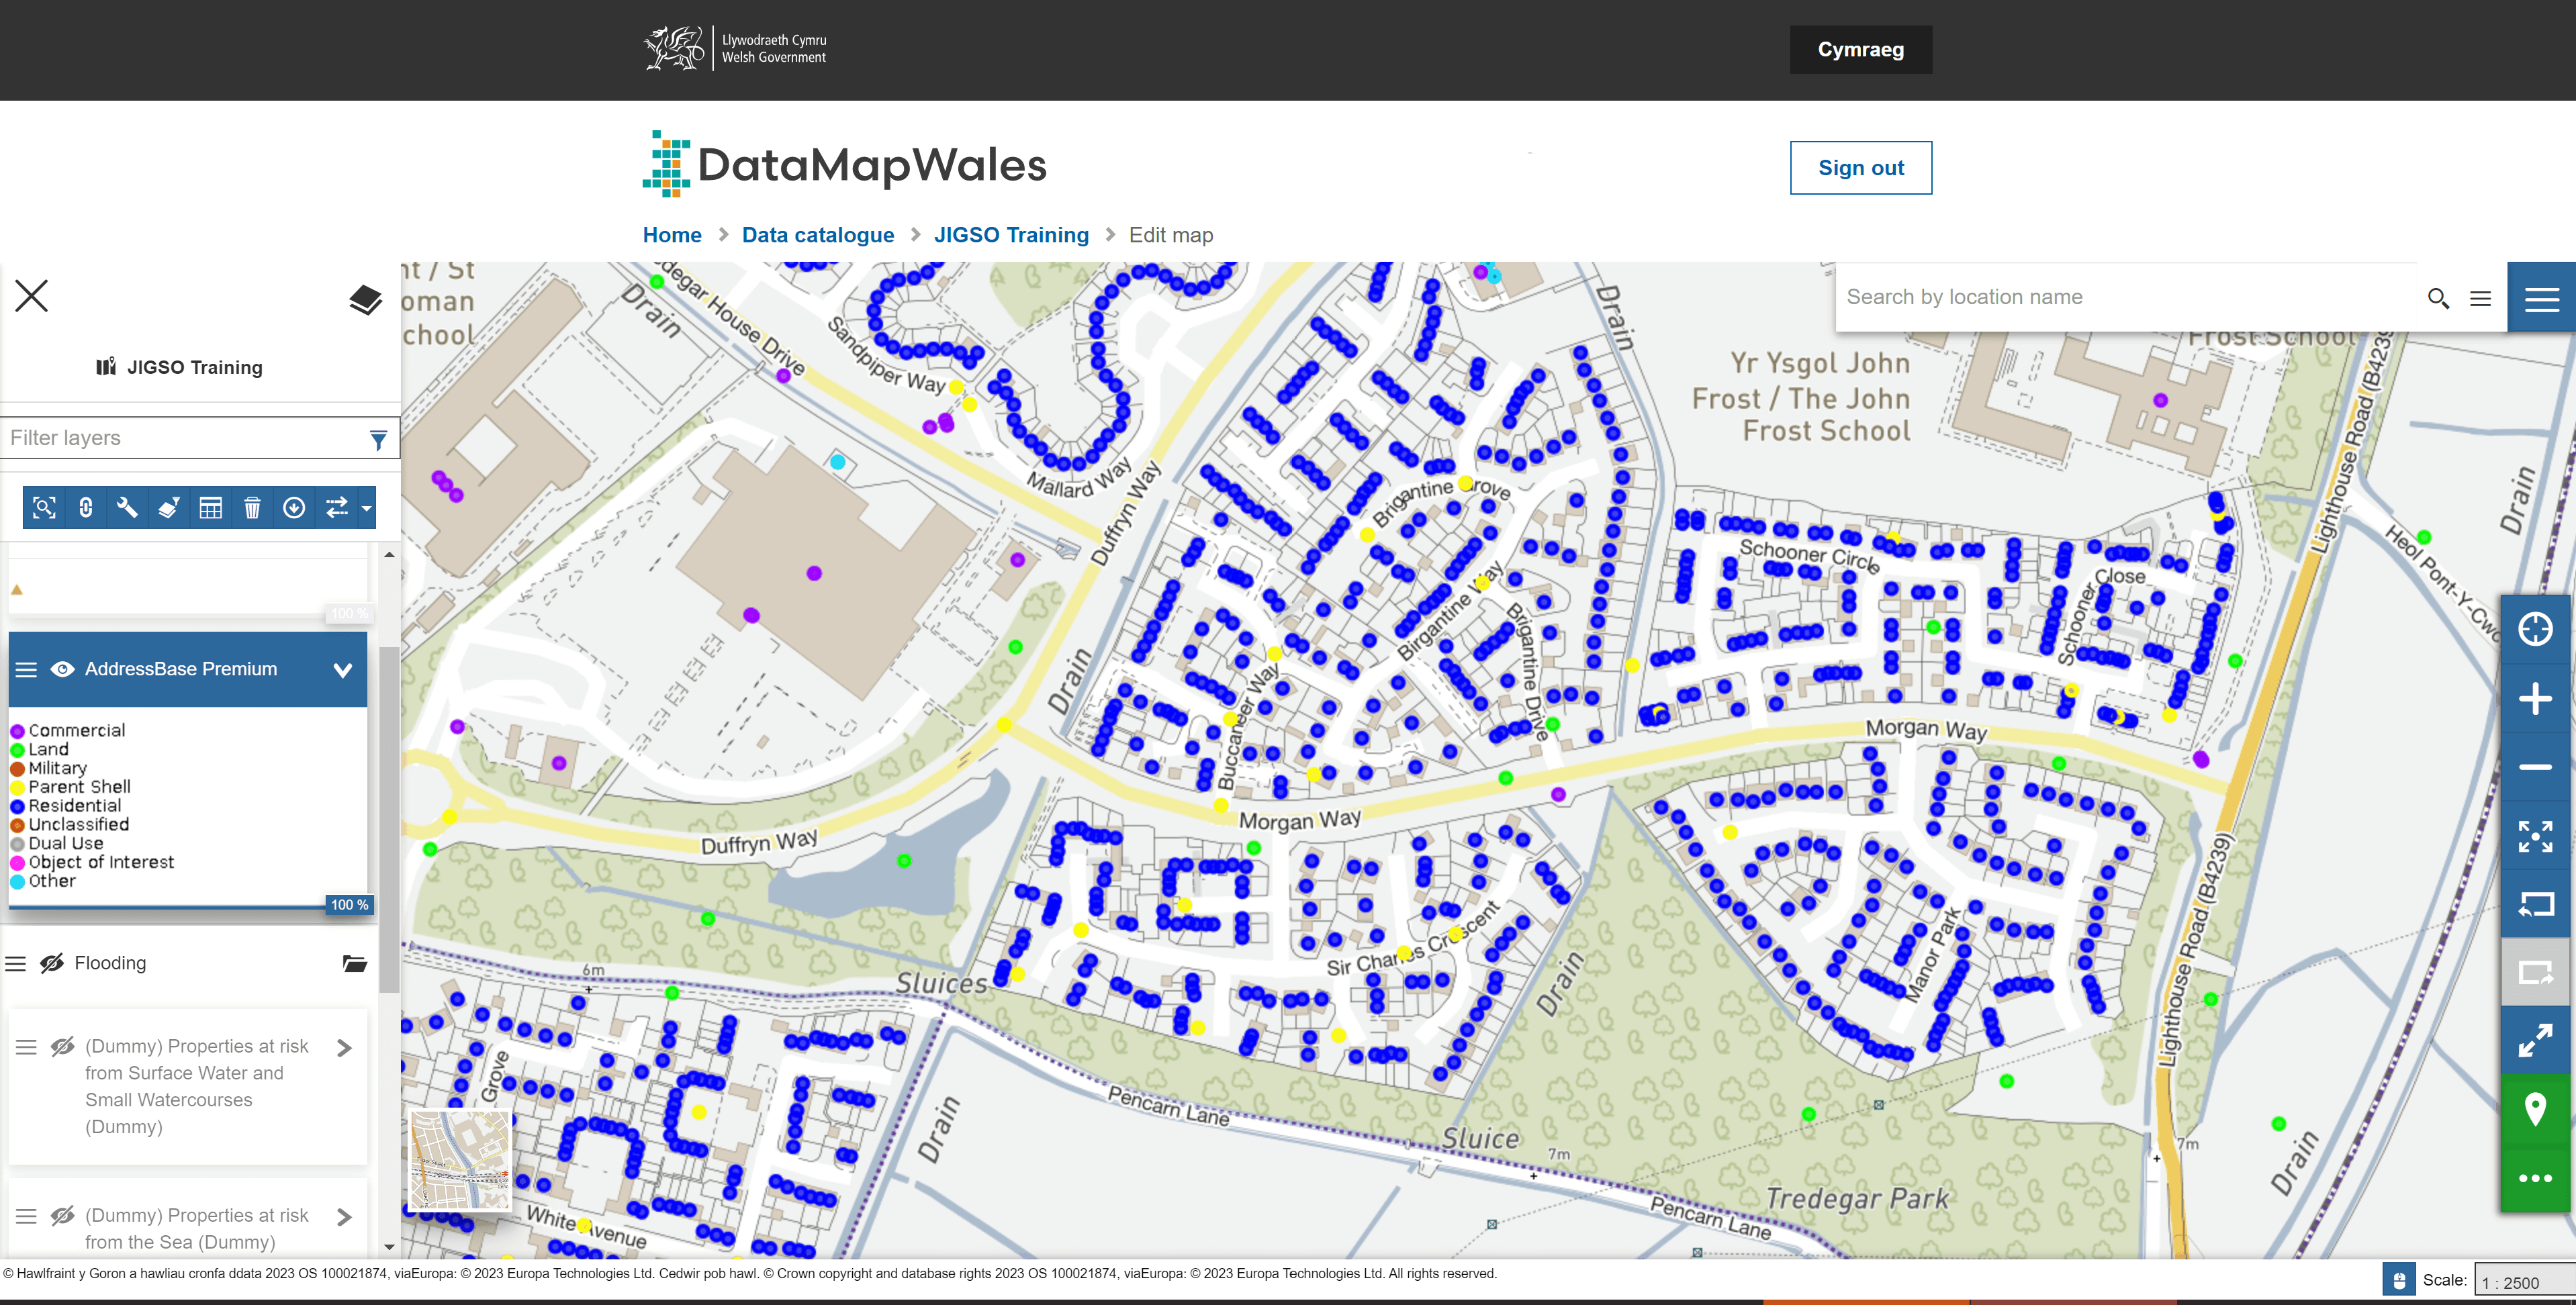Toggle fullscreen map with diagonal arrows icon
The height and width of the screenshot is (1305, 2576).
2535,1041
